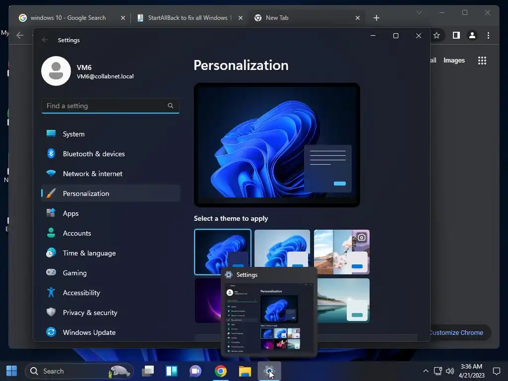Select the lake landscape theme thumbnail
This screenshot has width=508, height=381.
(x=343, y=300)
